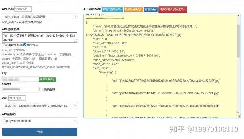Image resolution: width=244 pixels, height=139 pixels.
Task: Click the red 测试报错 提交工单 button
Action: coord(172,9)
